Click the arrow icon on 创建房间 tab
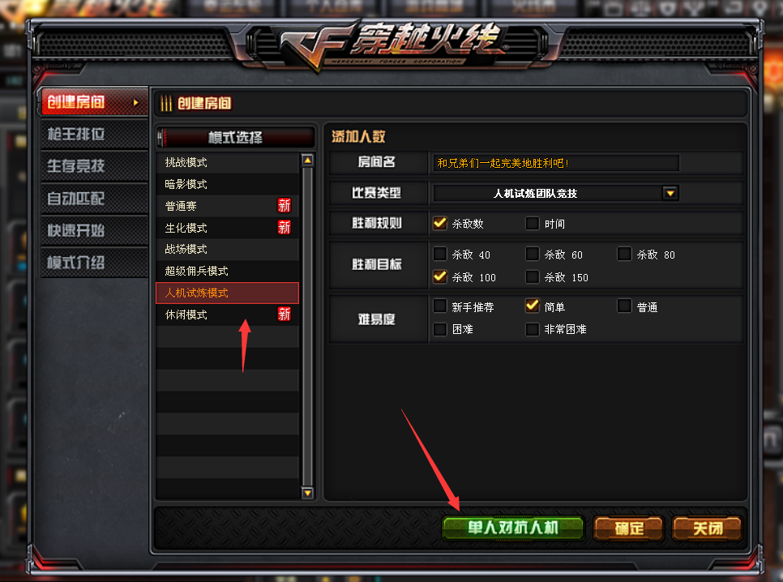This screenshot has width=783, height=582. coord(136,102)
